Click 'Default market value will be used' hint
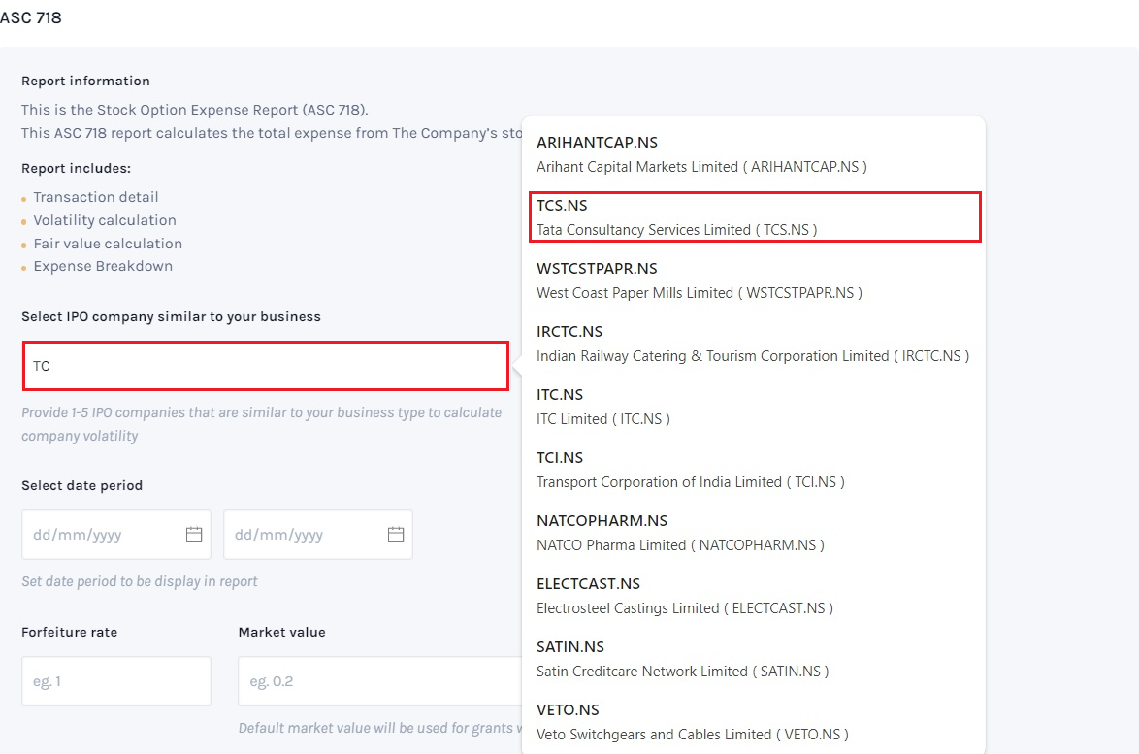Screen dimensions: 1139x754 coord(380,728)
